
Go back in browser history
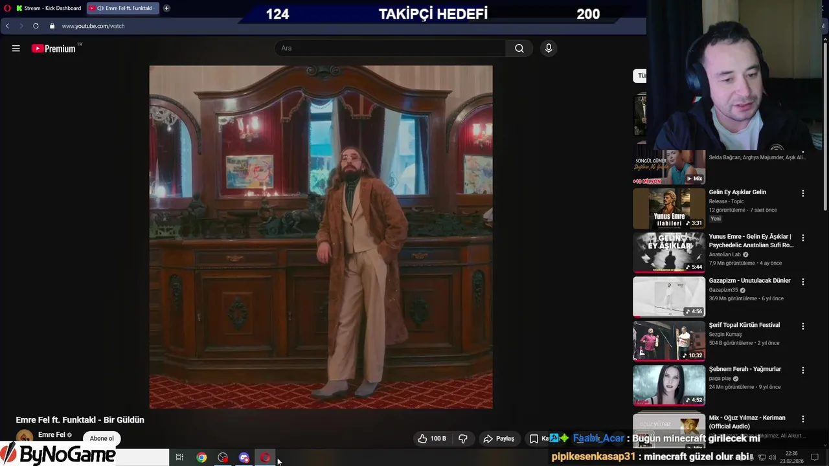coord(7,26)
